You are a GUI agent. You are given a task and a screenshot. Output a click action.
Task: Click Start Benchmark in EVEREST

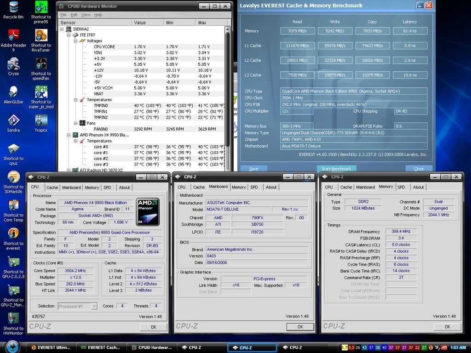(x=336, y=169)
